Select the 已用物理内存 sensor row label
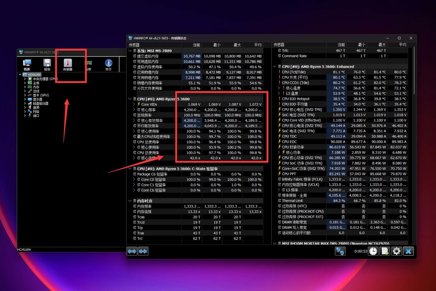The image size is (436, 291). click(147, 72)
